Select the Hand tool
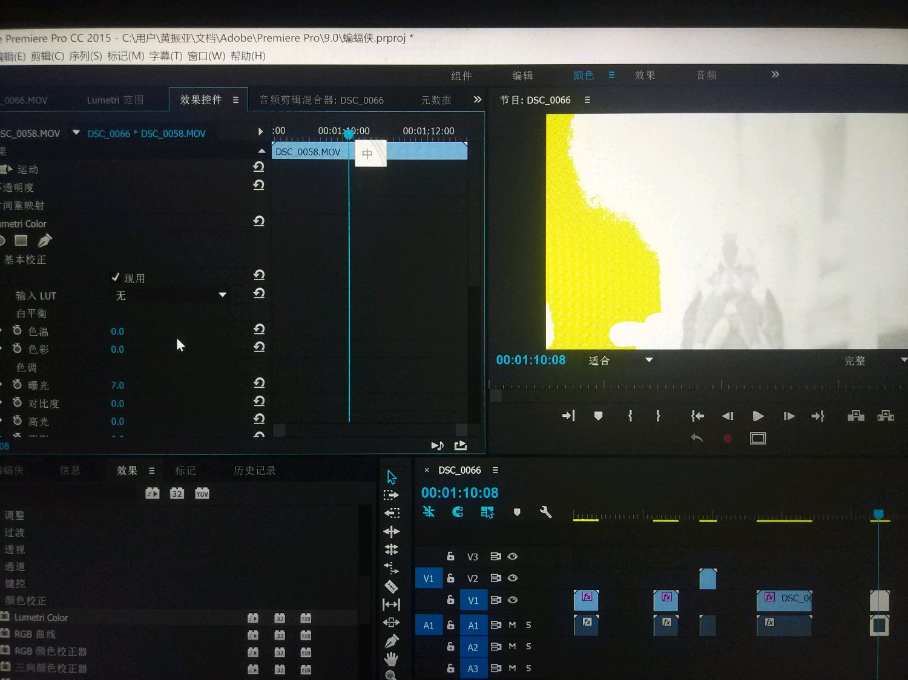This screenshot has height=680, width=908. tap(392, 659)
